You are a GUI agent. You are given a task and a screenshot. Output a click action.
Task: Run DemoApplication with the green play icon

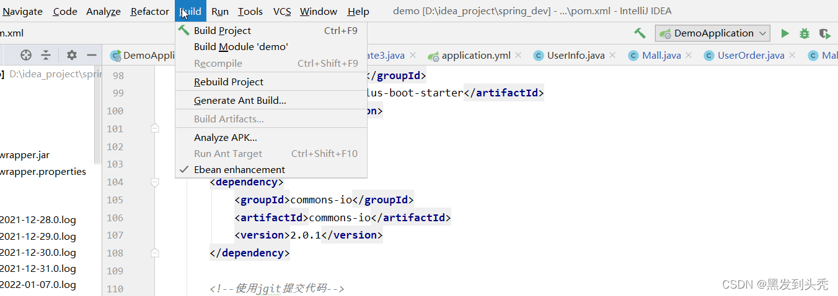coord(785,33)
